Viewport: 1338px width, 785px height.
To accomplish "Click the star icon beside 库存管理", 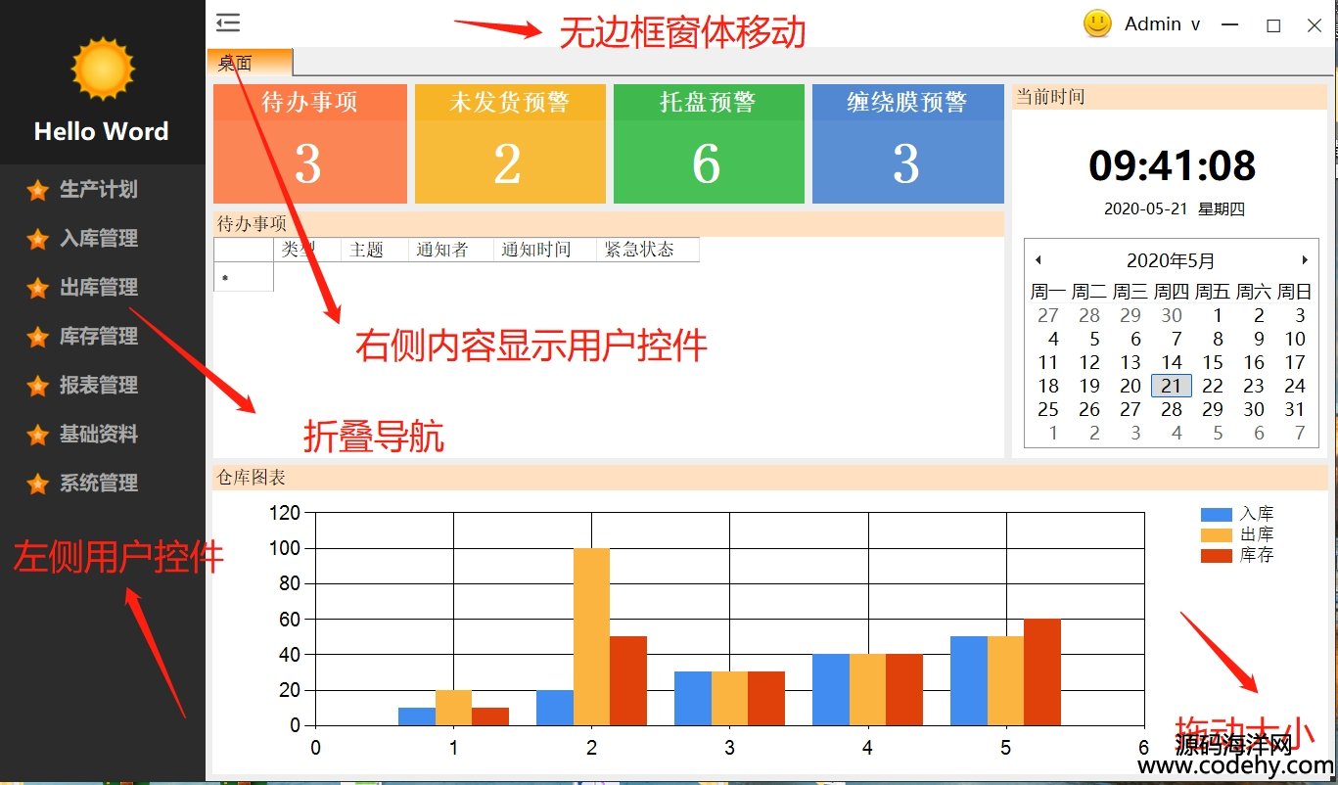I will [38, 337].
